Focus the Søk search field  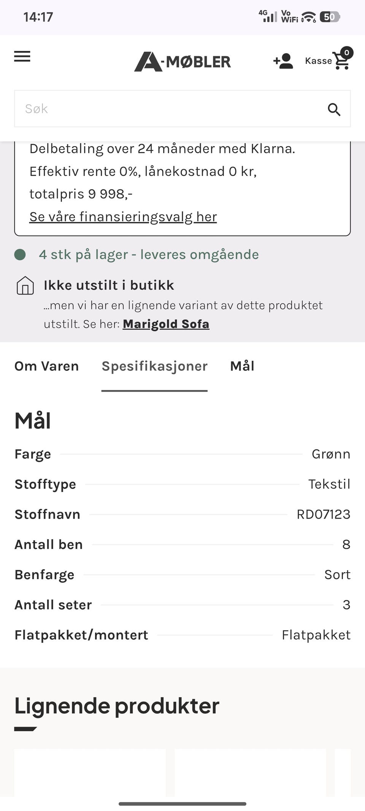[167, 109]
